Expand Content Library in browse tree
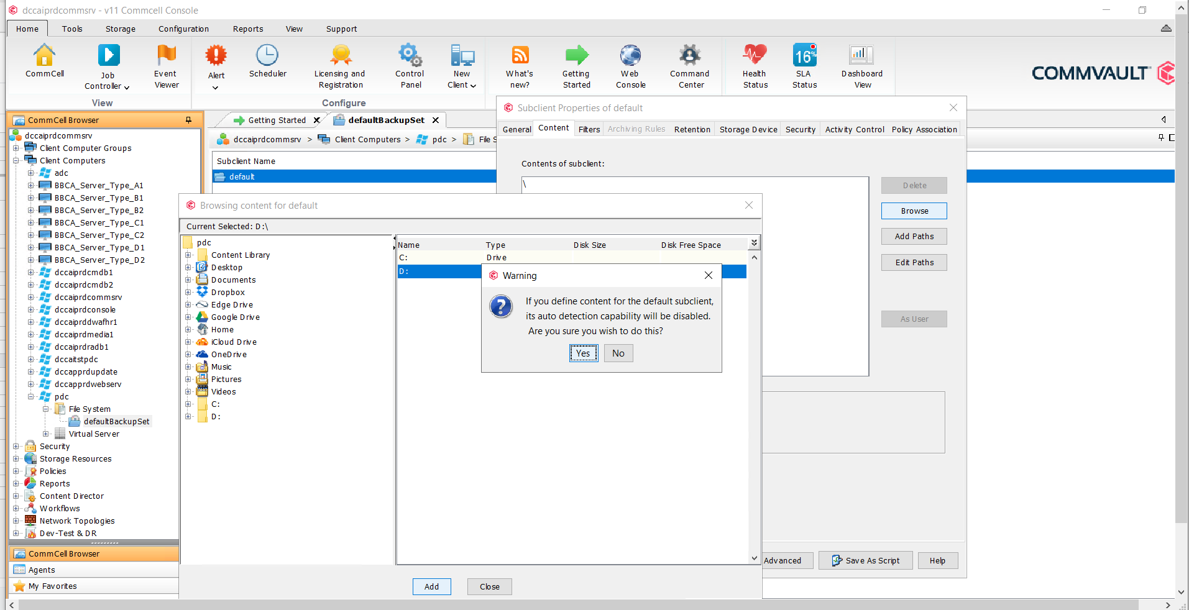This screenshot has height=610, width=1189. click(x=188, y=255)
